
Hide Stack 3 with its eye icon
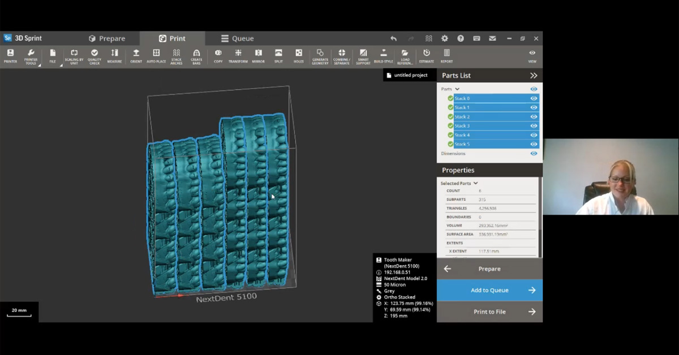(534, 125)
